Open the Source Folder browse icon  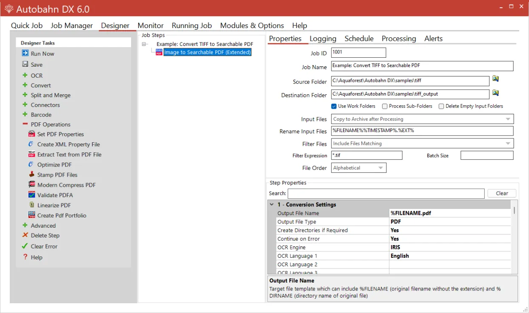tap(496, 79)
